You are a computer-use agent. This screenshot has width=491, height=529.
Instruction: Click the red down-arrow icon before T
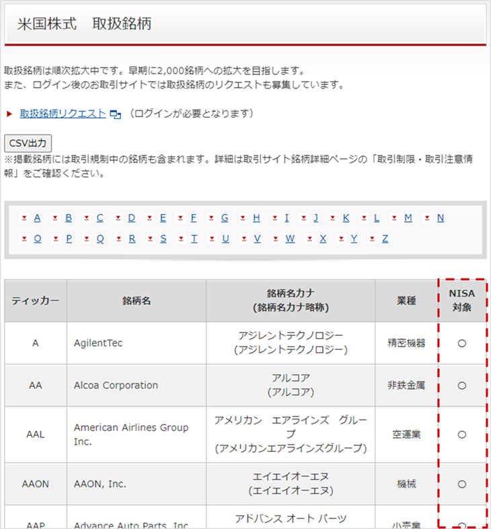pyautogui.click(x=181, y=239)
